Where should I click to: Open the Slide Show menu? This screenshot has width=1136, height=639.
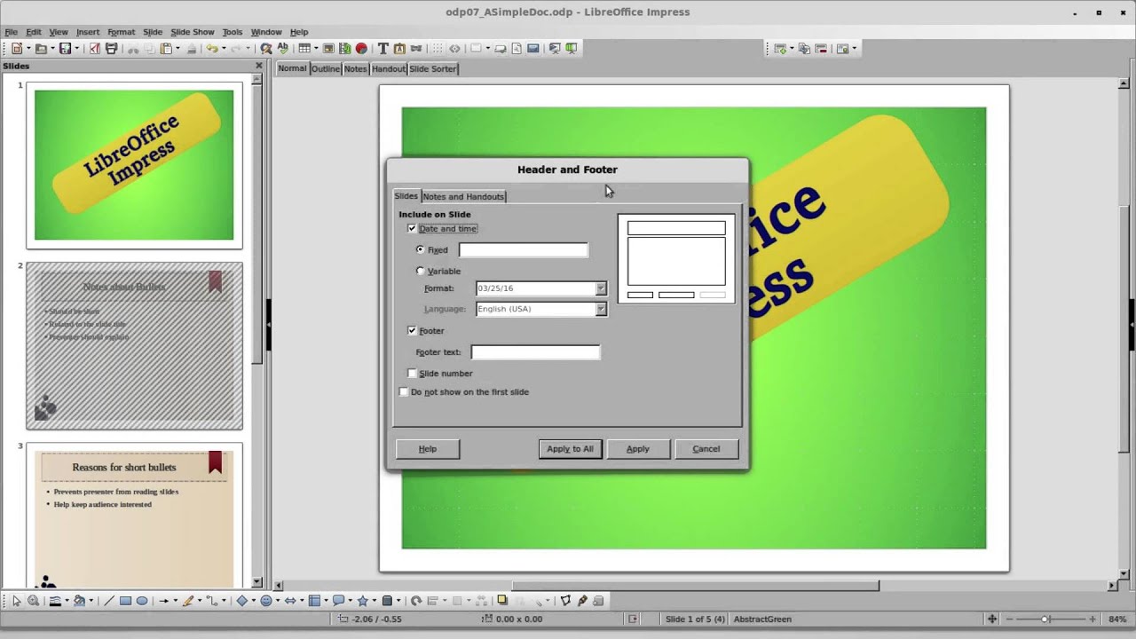point(193,32)
